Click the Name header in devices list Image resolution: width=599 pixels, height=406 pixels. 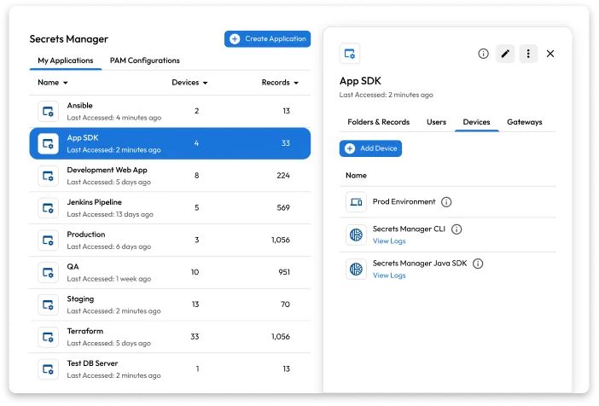tap(356, 176)
